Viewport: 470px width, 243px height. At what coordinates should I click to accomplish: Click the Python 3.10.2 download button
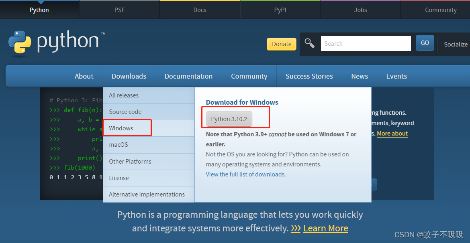pos(229,119)
